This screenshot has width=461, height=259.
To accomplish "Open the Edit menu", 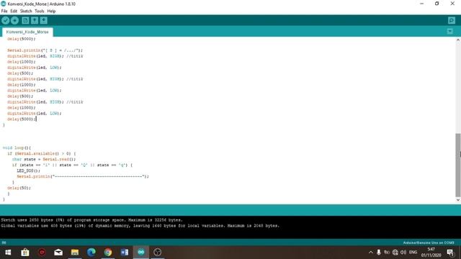I will pyautogui.click(x=14, y=12).
